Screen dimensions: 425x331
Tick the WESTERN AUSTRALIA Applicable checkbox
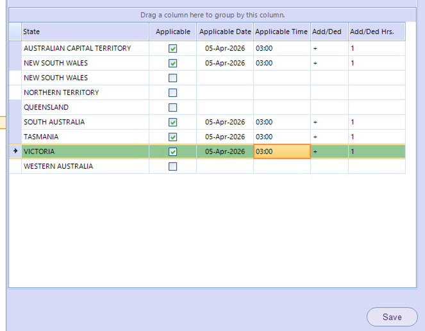[x=172, y=167]
